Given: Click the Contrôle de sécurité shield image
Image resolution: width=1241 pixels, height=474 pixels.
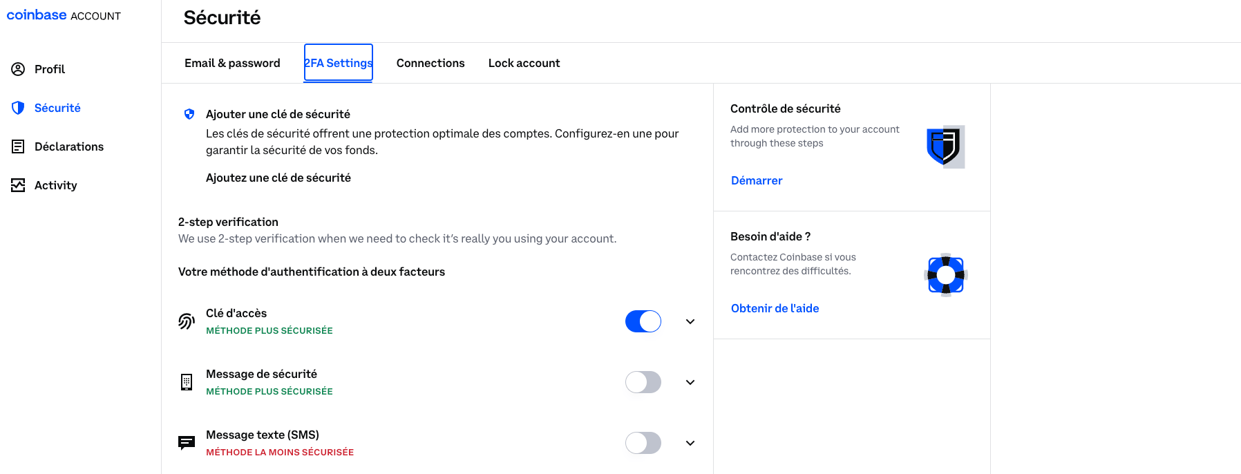Looking at the screenshot, I should [x=945, y=146].
